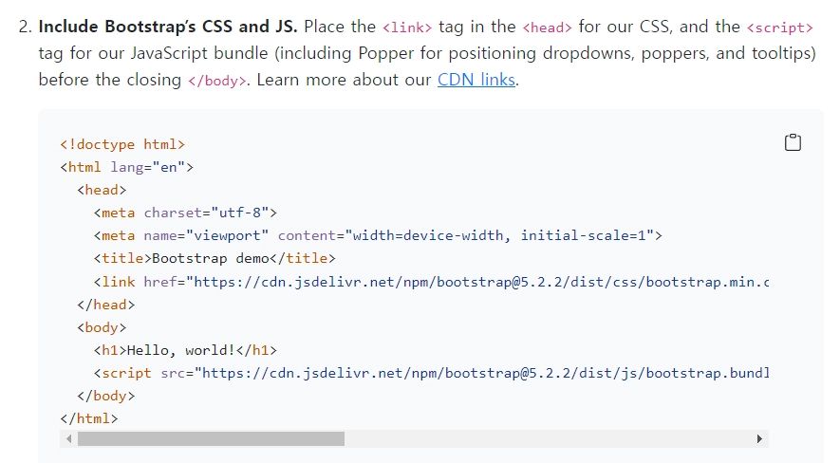
Task: Copy the code snippet to clipboard
Action: coord(793,142)
